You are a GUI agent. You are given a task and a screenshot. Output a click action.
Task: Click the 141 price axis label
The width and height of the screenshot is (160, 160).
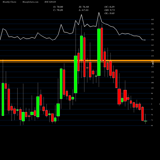[x=152, y=45]
